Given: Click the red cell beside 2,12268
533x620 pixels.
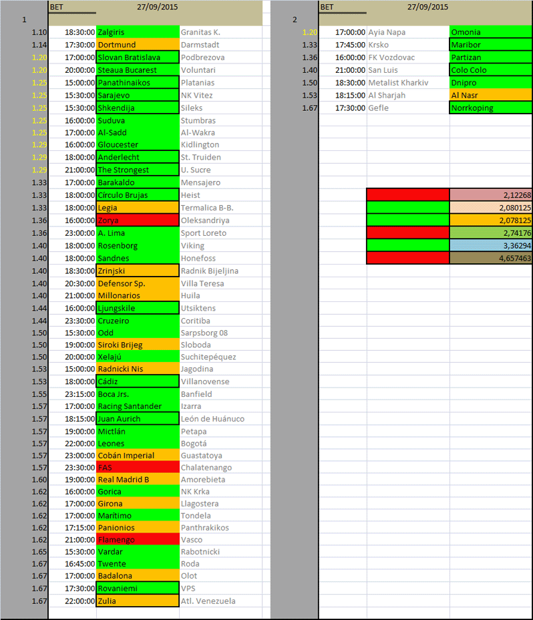Looking at the screenshot, I should [x=408, y=195].
